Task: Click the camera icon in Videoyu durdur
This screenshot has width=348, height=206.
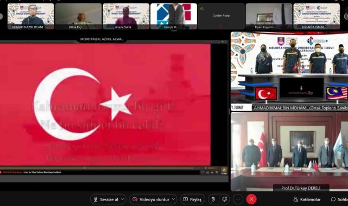Action: (x=135, y=199)
